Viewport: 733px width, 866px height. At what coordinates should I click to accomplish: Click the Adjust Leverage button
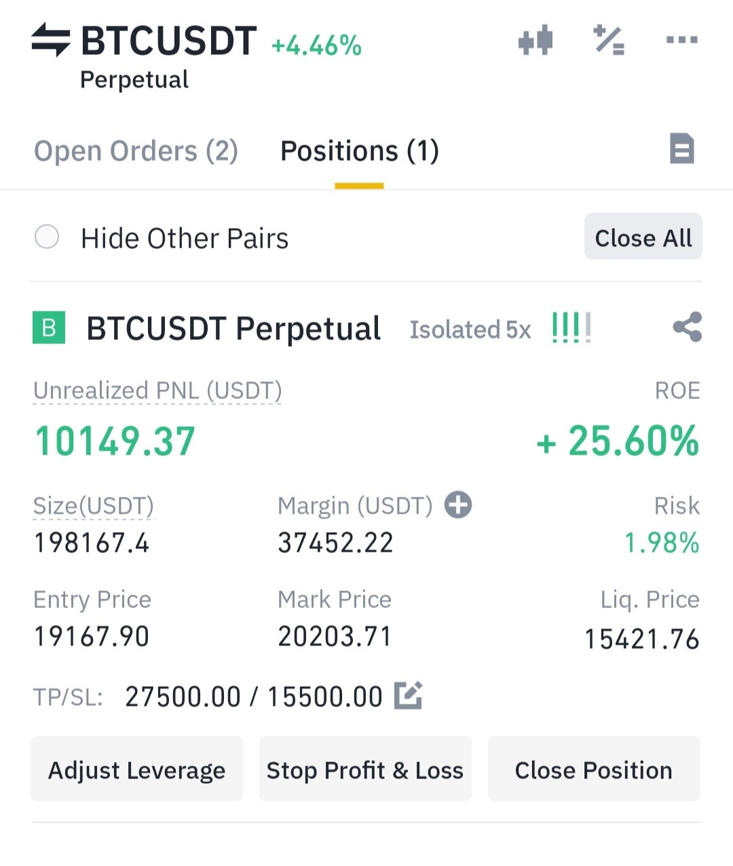click(x=136, y=769)
